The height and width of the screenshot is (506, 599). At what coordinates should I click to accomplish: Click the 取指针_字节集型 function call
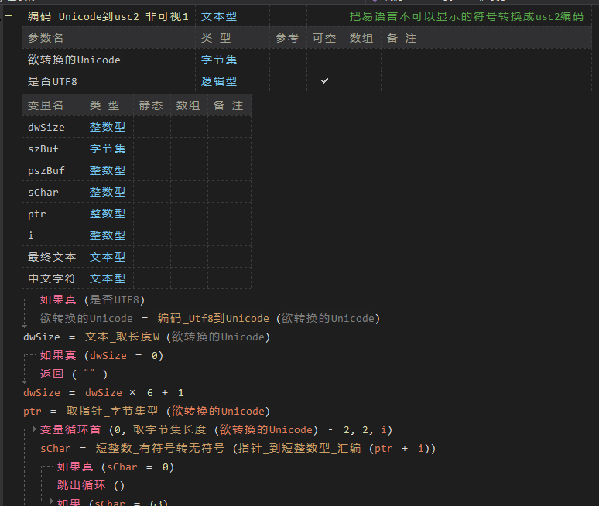(112, 412)
